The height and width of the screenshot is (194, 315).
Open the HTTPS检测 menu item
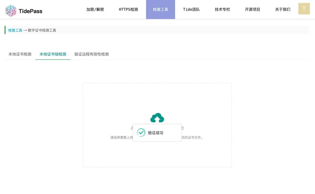[128, 9]
